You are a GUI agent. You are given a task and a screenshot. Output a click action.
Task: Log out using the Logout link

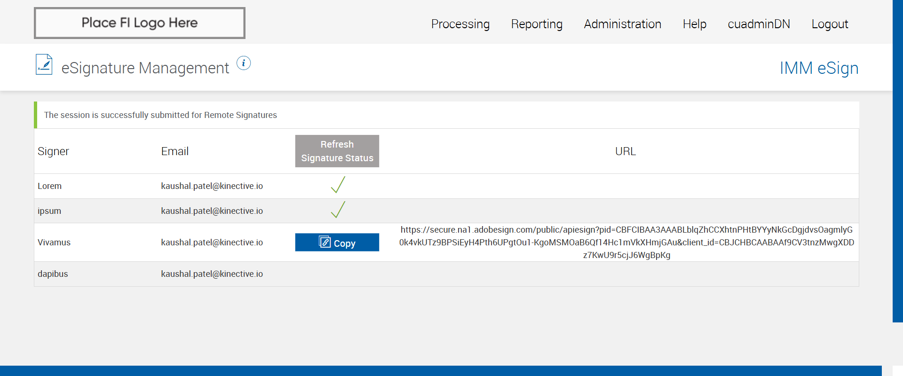tap(829, 24)
